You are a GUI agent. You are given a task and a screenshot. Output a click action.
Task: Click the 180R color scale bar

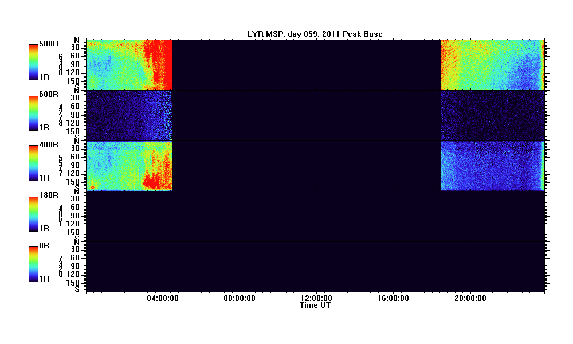[x=33, y=213]
